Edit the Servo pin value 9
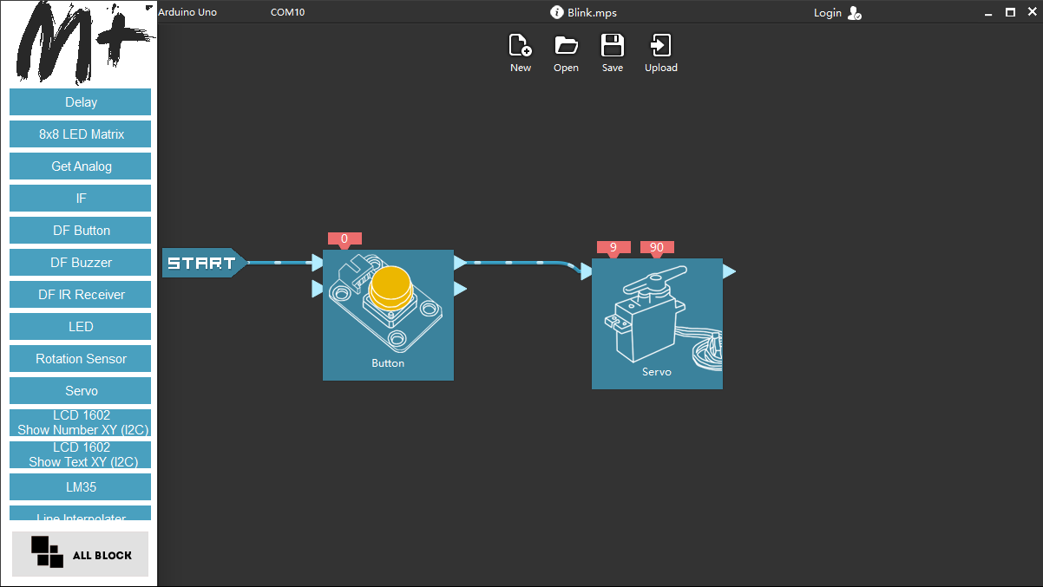Screen dimensions: 1043x587 (613, 247)
